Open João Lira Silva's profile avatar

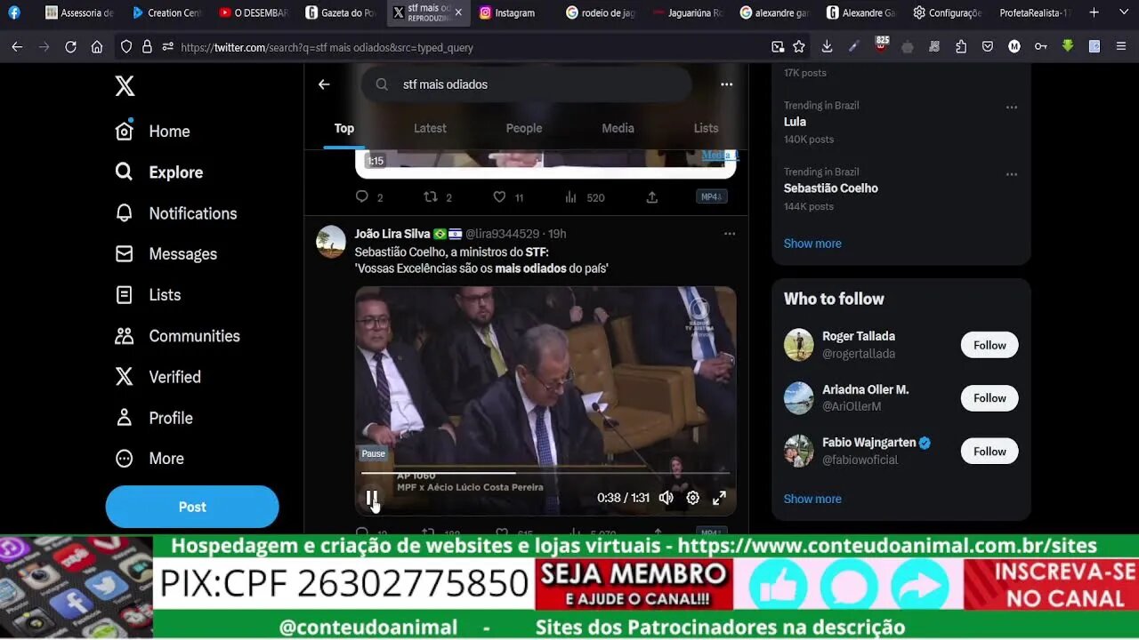(331, 242)
